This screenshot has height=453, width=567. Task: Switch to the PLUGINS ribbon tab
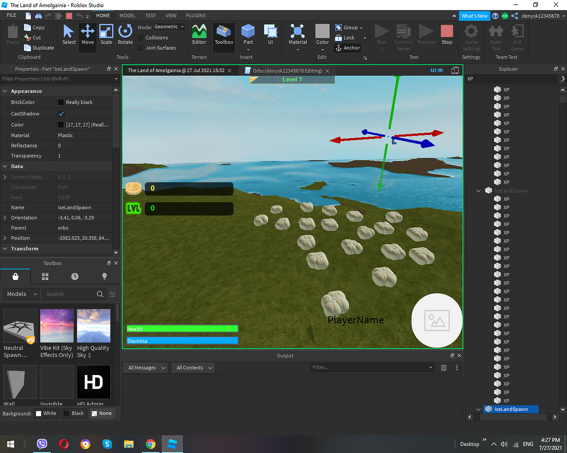click(x=196, y=15)
